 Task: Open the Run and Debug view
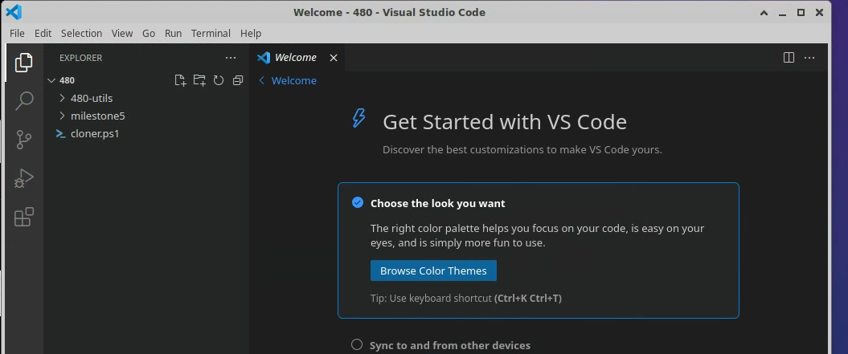[x=24, y=178]
